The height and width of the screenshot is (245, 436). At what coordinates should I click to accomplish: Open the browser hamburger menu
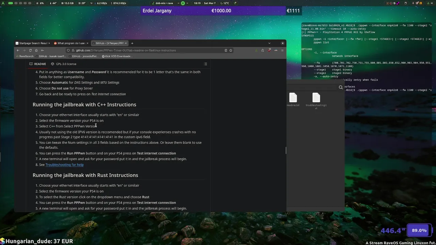click(282, 50)
